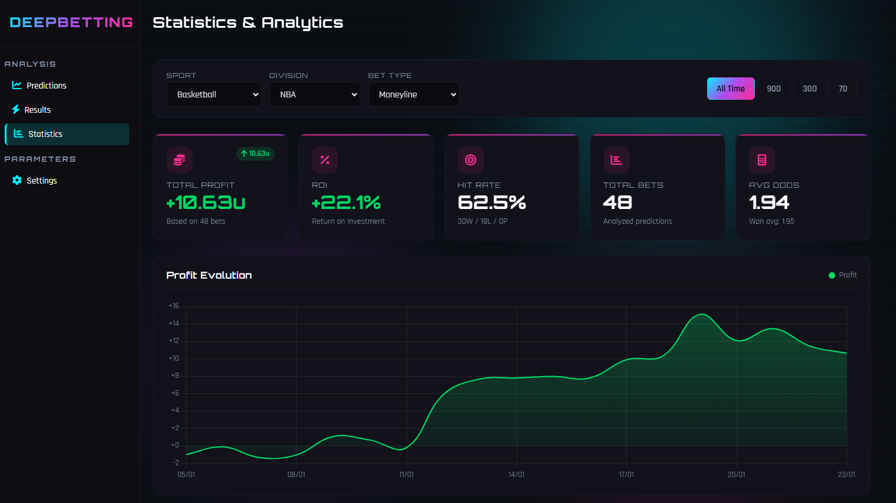
Task: Click the bar chart icon on Total Bets card
Action: point(616,159)
